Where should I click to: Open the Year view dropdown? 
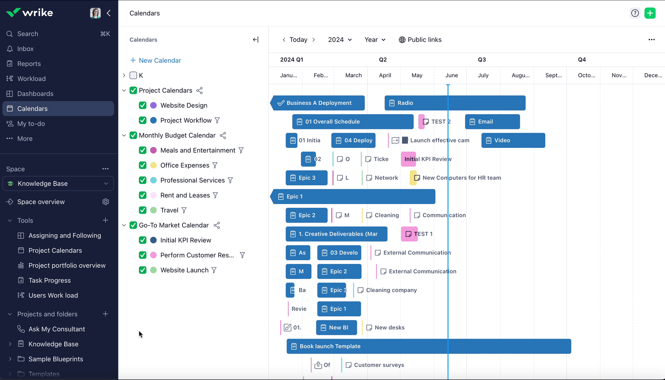[x=374, y=40]
